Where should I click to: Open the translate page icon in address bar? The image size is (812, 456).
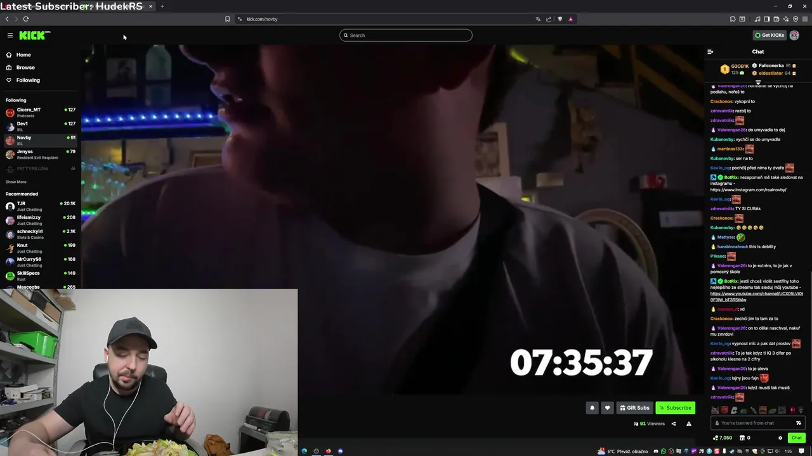pyautogui.click(x=538, y=19)
